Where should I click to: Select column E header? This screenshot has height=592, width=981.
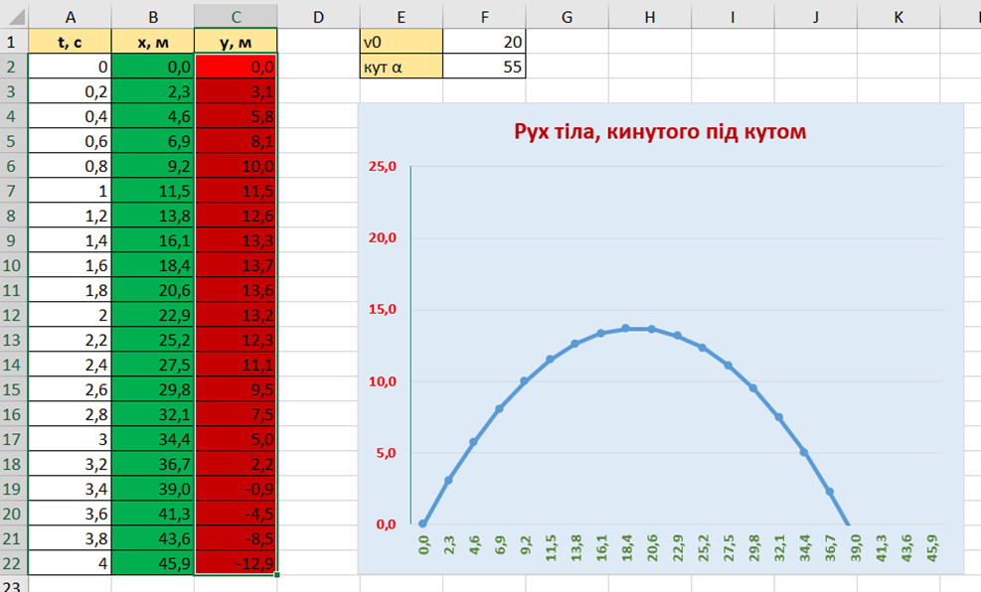pyautogui.click(x=401, y=16)
